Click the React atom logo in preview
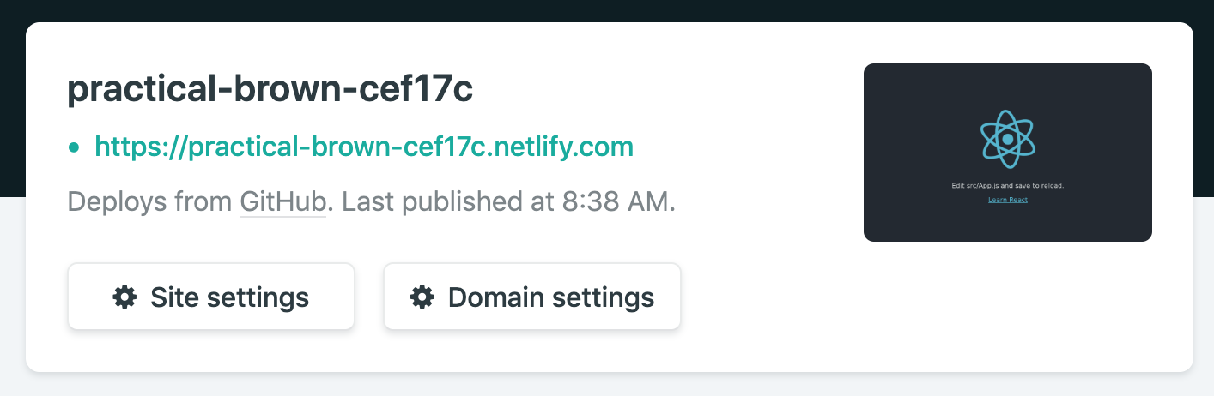1214x396 pixels. (1007, 139)
